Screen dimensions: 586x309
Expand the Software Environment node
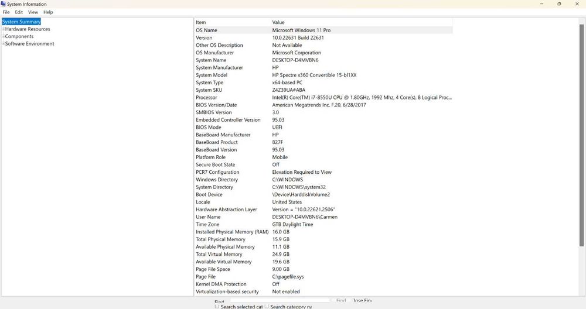pos(4,44)
